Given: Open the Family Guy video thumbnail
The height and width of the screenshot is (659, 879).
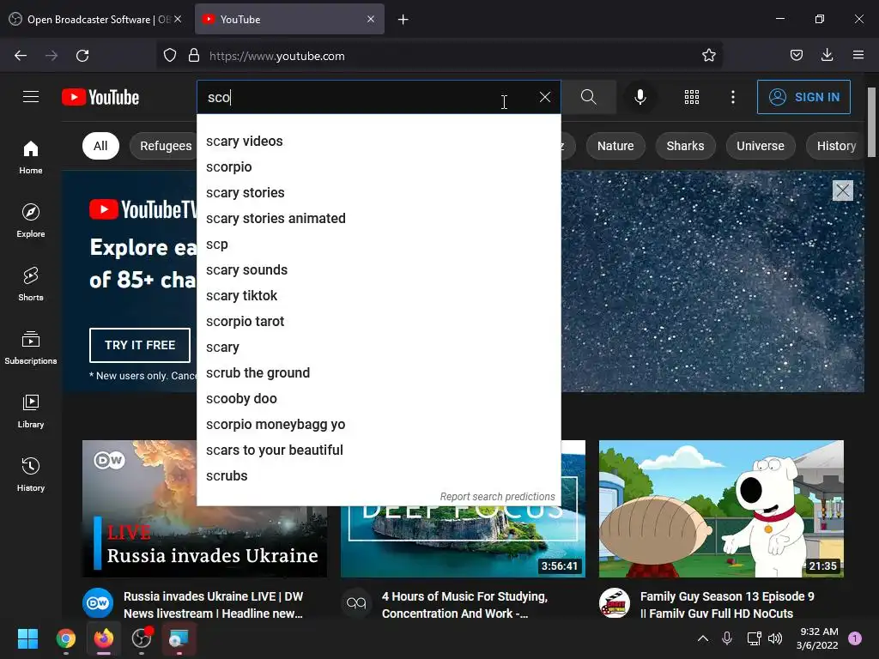Looking at the screenshot, I should tap(721, 509).
